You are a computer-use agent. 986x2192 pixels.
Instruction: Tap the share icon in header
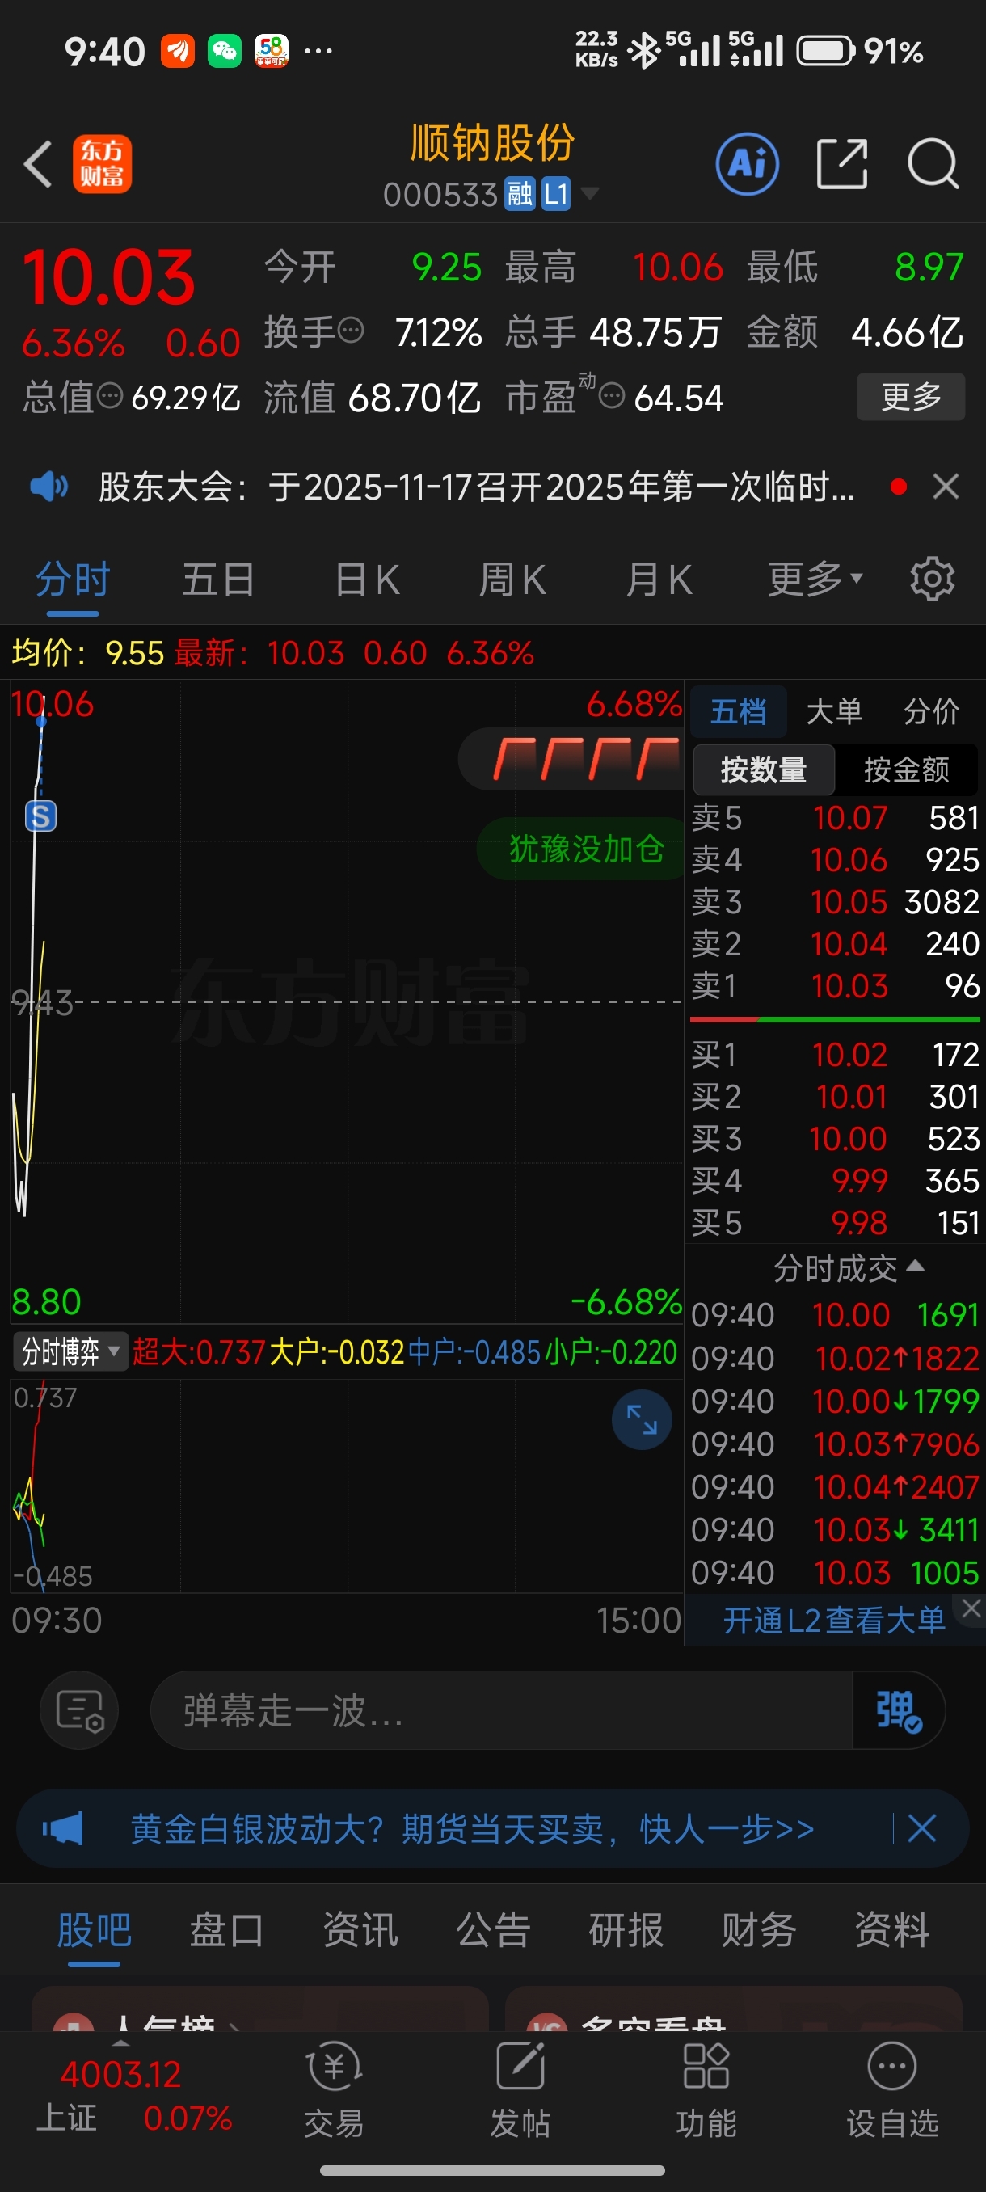841,163
